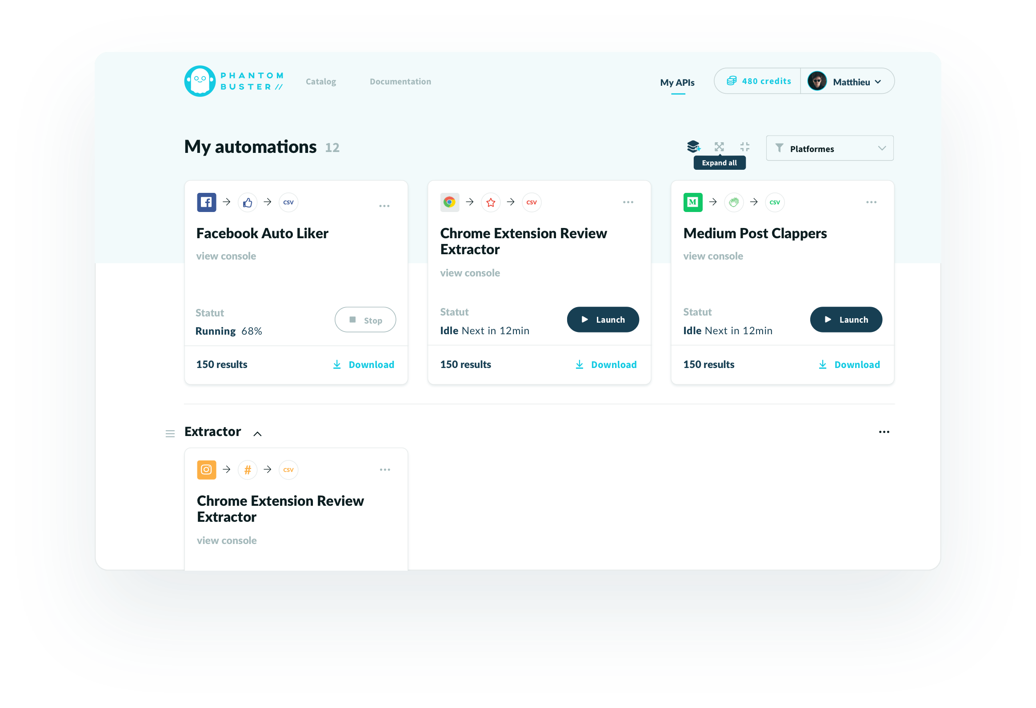Launch the Medium Post Clappers automation

pyautogui.click(x=846, y=320)
